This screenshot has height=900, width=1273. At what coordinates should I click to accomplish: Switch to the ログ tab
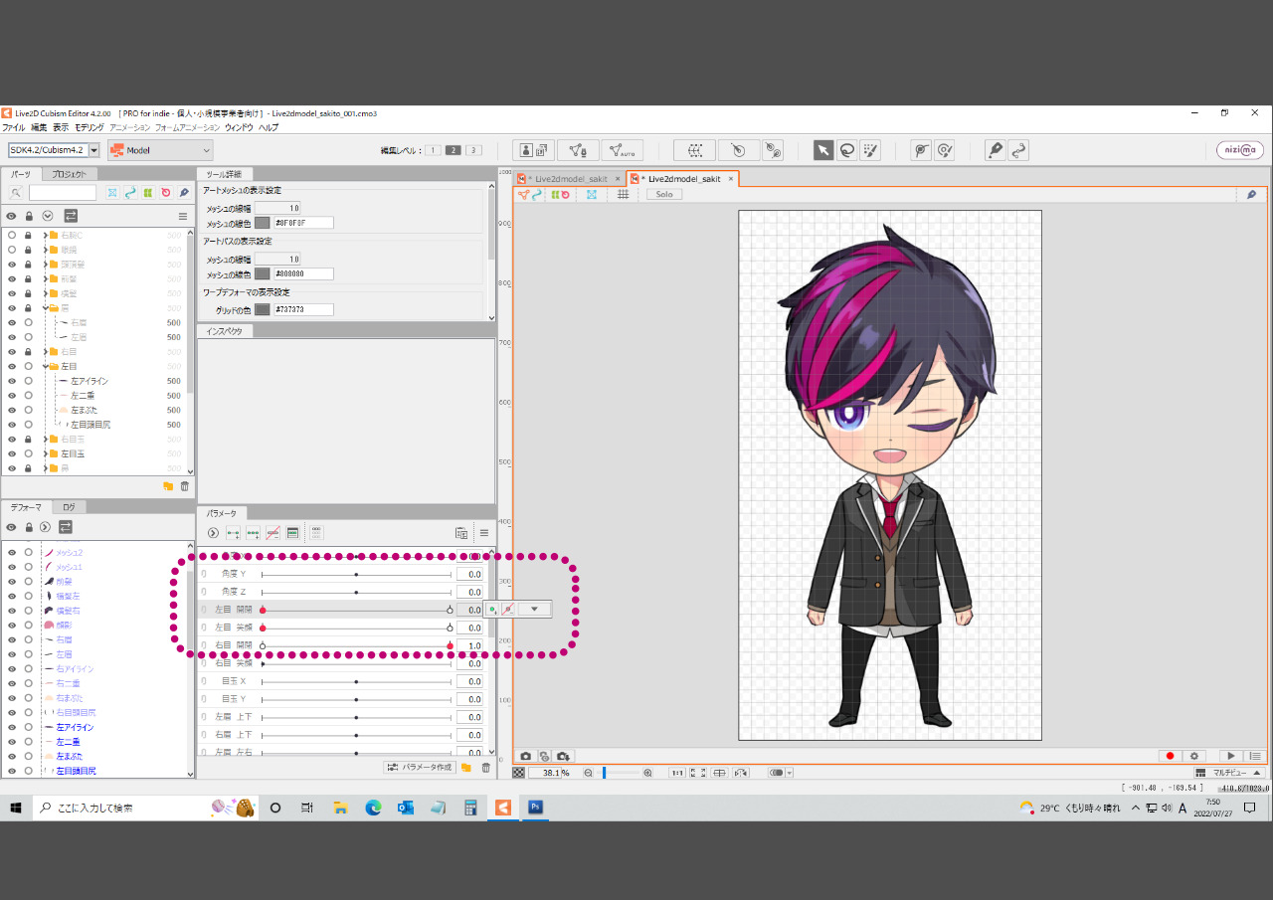coord(69,507)
